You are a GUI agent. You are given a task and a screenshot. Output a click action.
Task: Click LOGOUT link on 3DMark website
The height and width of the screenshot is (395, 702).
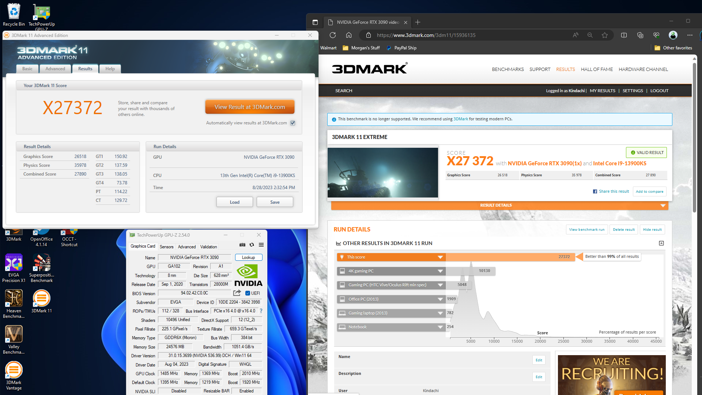[x=659, y=91]
